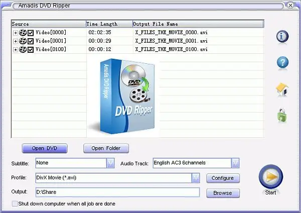Close the Amadis DVD Ripper window
The height and width of the screenshot is (213, 301).
[x=290, y=5]
